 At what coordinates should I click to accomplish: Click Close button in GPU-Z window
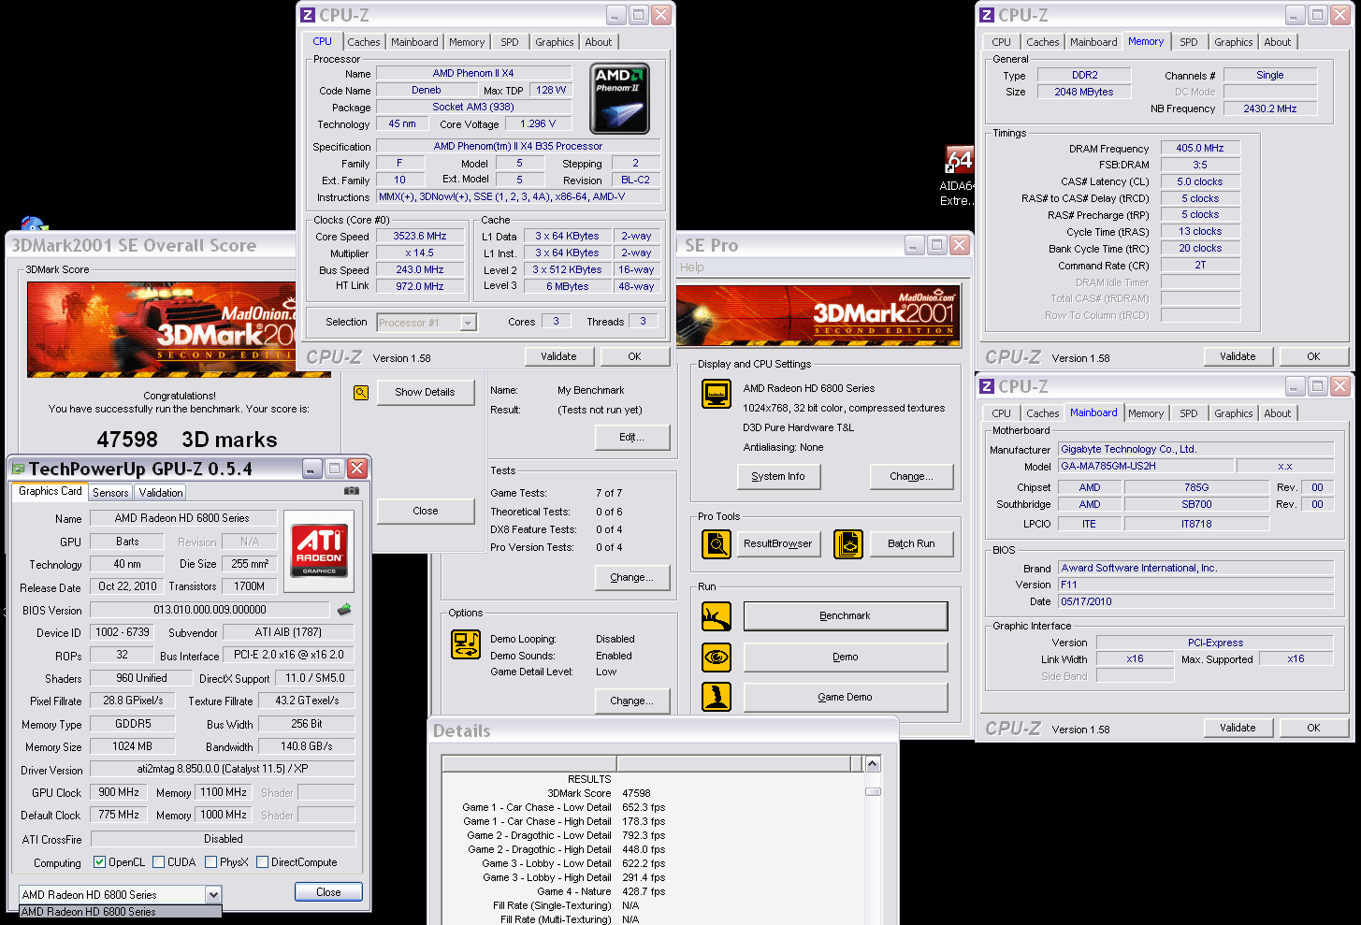[328, 892]
